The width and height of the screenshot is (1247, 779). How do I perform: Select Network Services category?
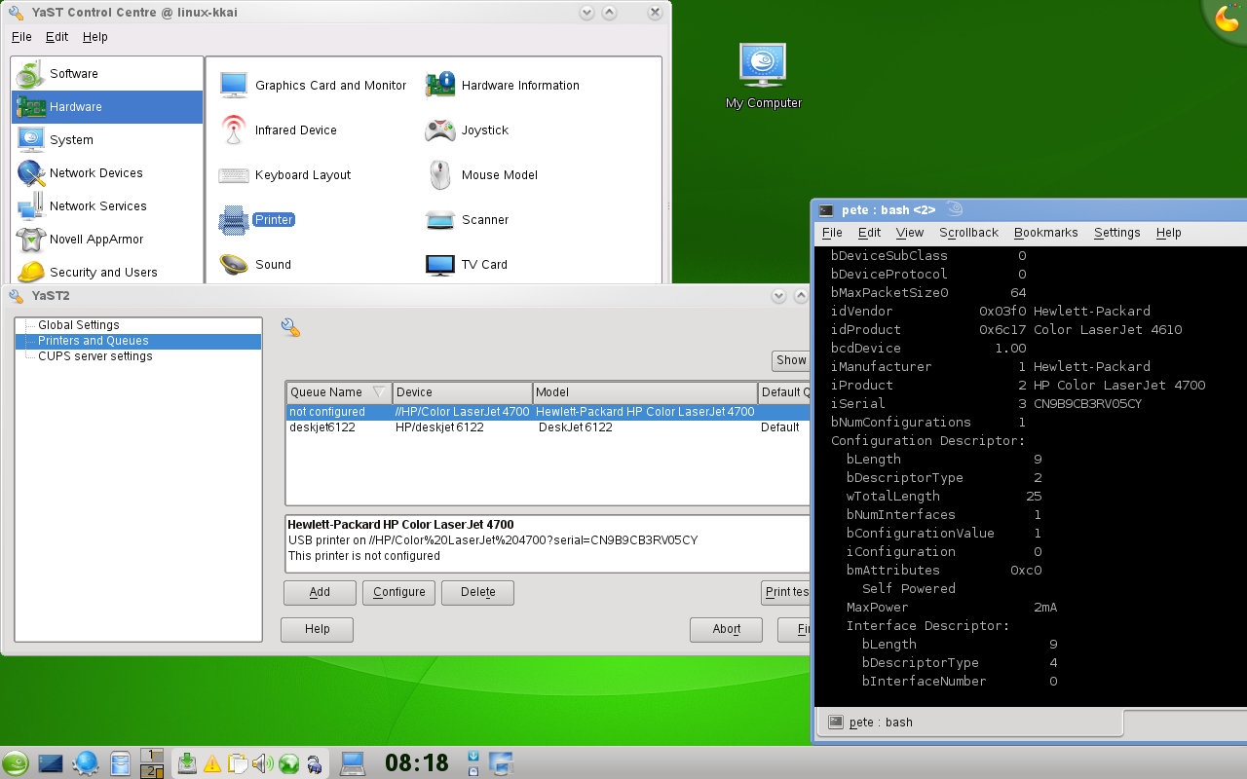point(107,206)
